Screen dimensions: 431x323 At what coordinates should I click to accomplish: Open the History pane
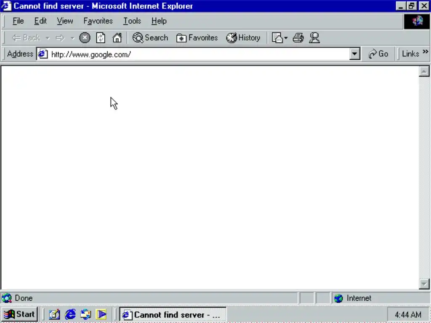click(x=243, y=37)
